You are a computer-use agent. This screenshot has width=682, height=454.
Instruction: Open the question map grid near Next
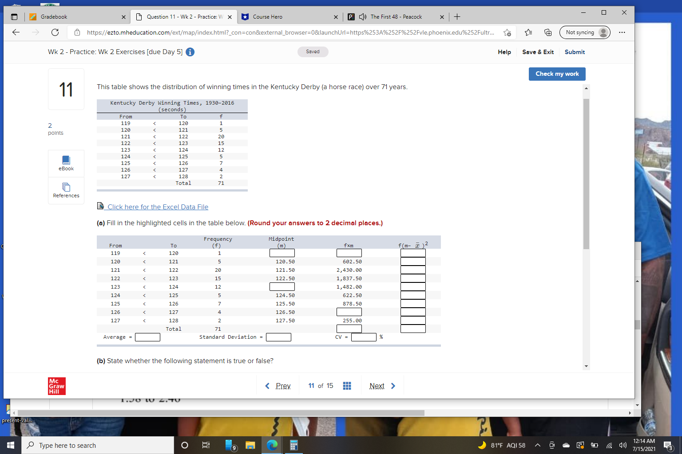tap(347, 385)
